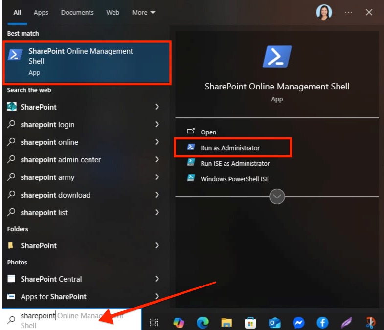Screen dimensions: 384x330
Task: Click magnifier icon beside sharepoint download
Action: [x=11, y=195]
